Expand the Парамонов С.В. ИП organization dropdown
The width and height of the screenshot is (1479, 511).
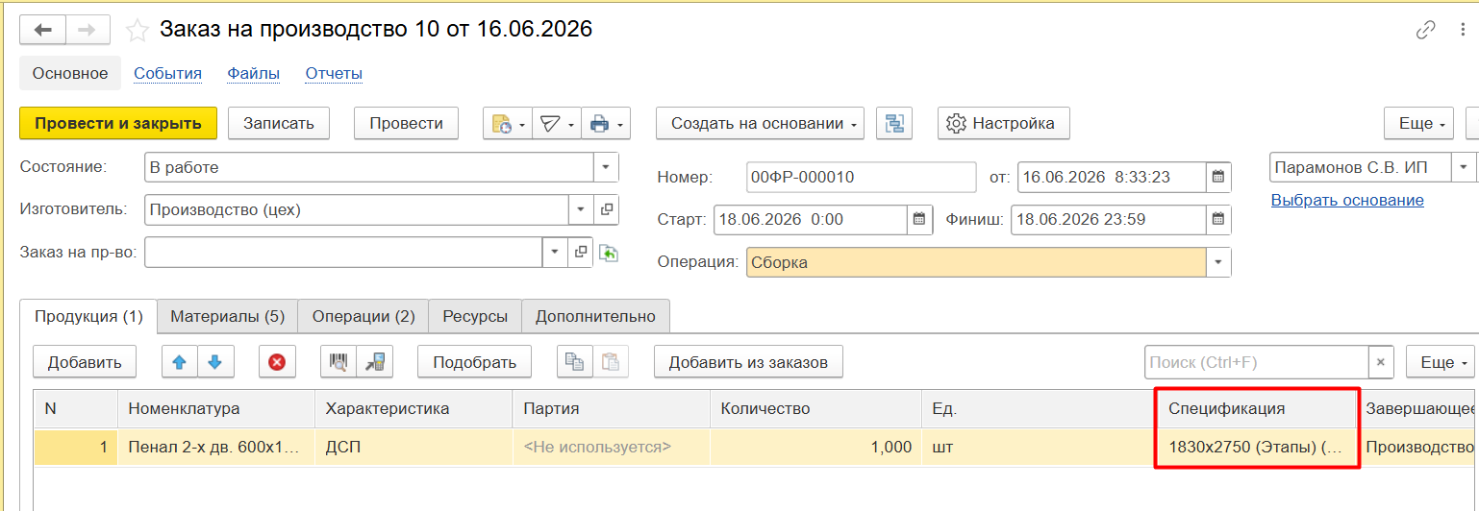coord(1465,167)
